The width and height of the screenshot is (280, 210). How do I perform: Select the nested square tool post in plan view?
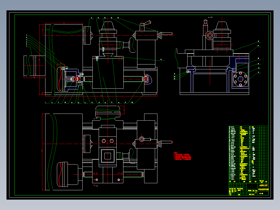[x=108, y=156]
